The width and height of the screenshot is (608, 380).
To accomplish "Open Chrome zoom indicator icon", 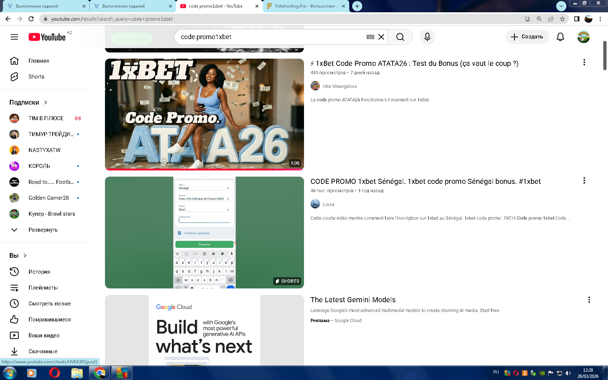I will point(539,19).
